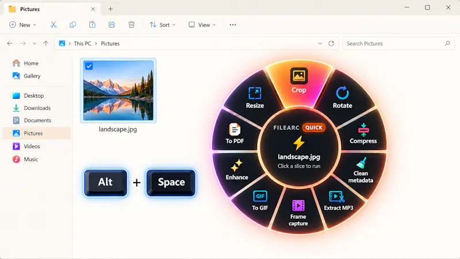The width and height of the screenshot is (460, 259).
Task: Click the lightning bolt in wheel center
Action: pyautogui.click(x=299, y=142)
